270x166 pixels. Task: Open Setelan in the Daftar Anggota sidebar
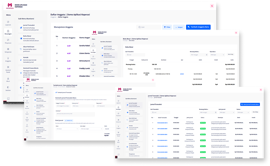click(8, 88)
